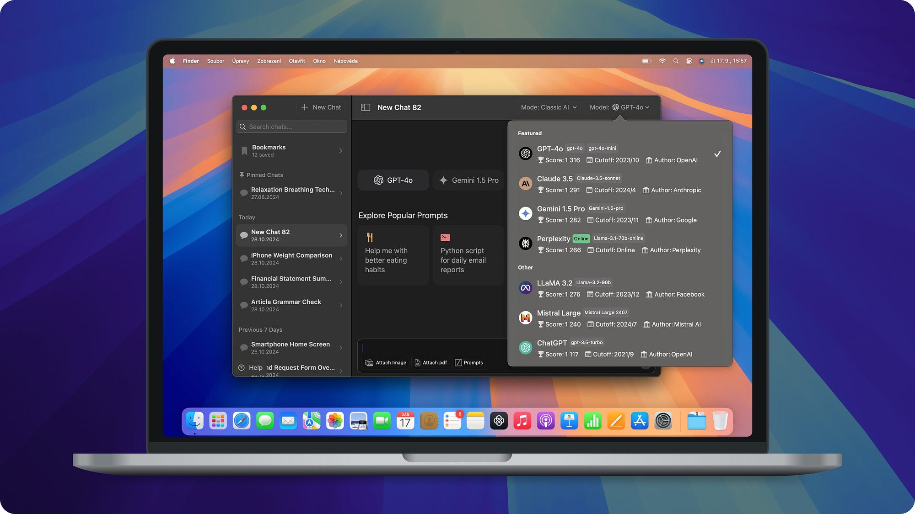This screenshot has height=514, width=915.
Task: Open the Model: GPT-4o dropdown
Action: [x=619, y=107]
